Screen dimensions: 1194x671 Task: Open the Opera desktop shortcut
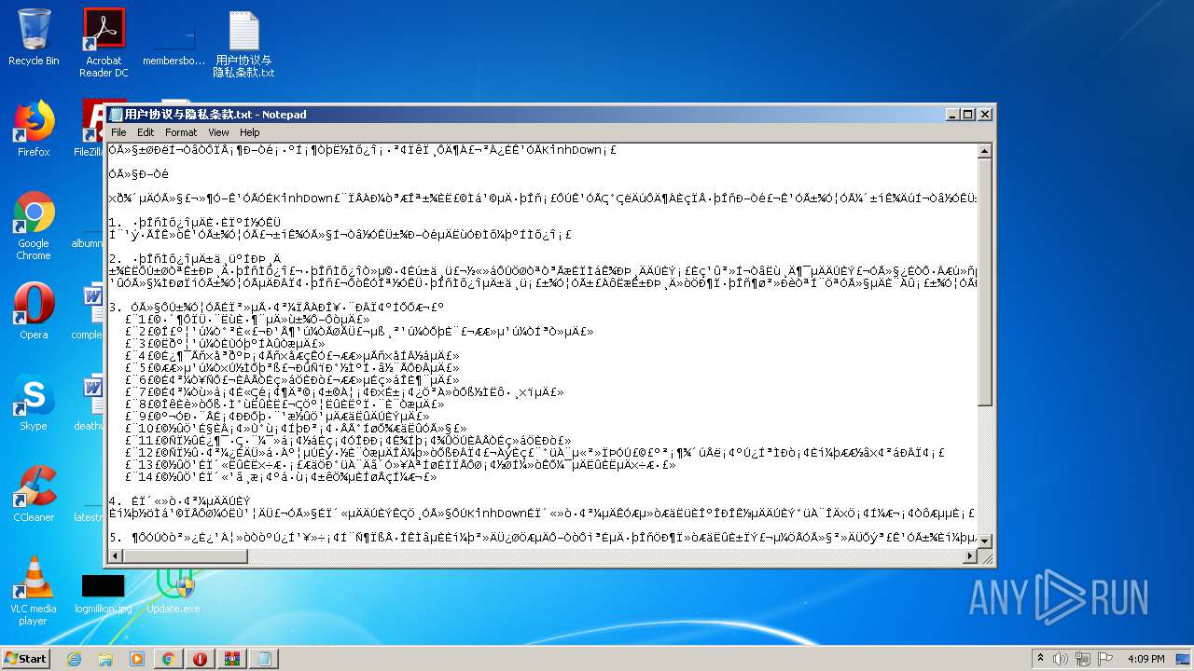pos(34,310)
